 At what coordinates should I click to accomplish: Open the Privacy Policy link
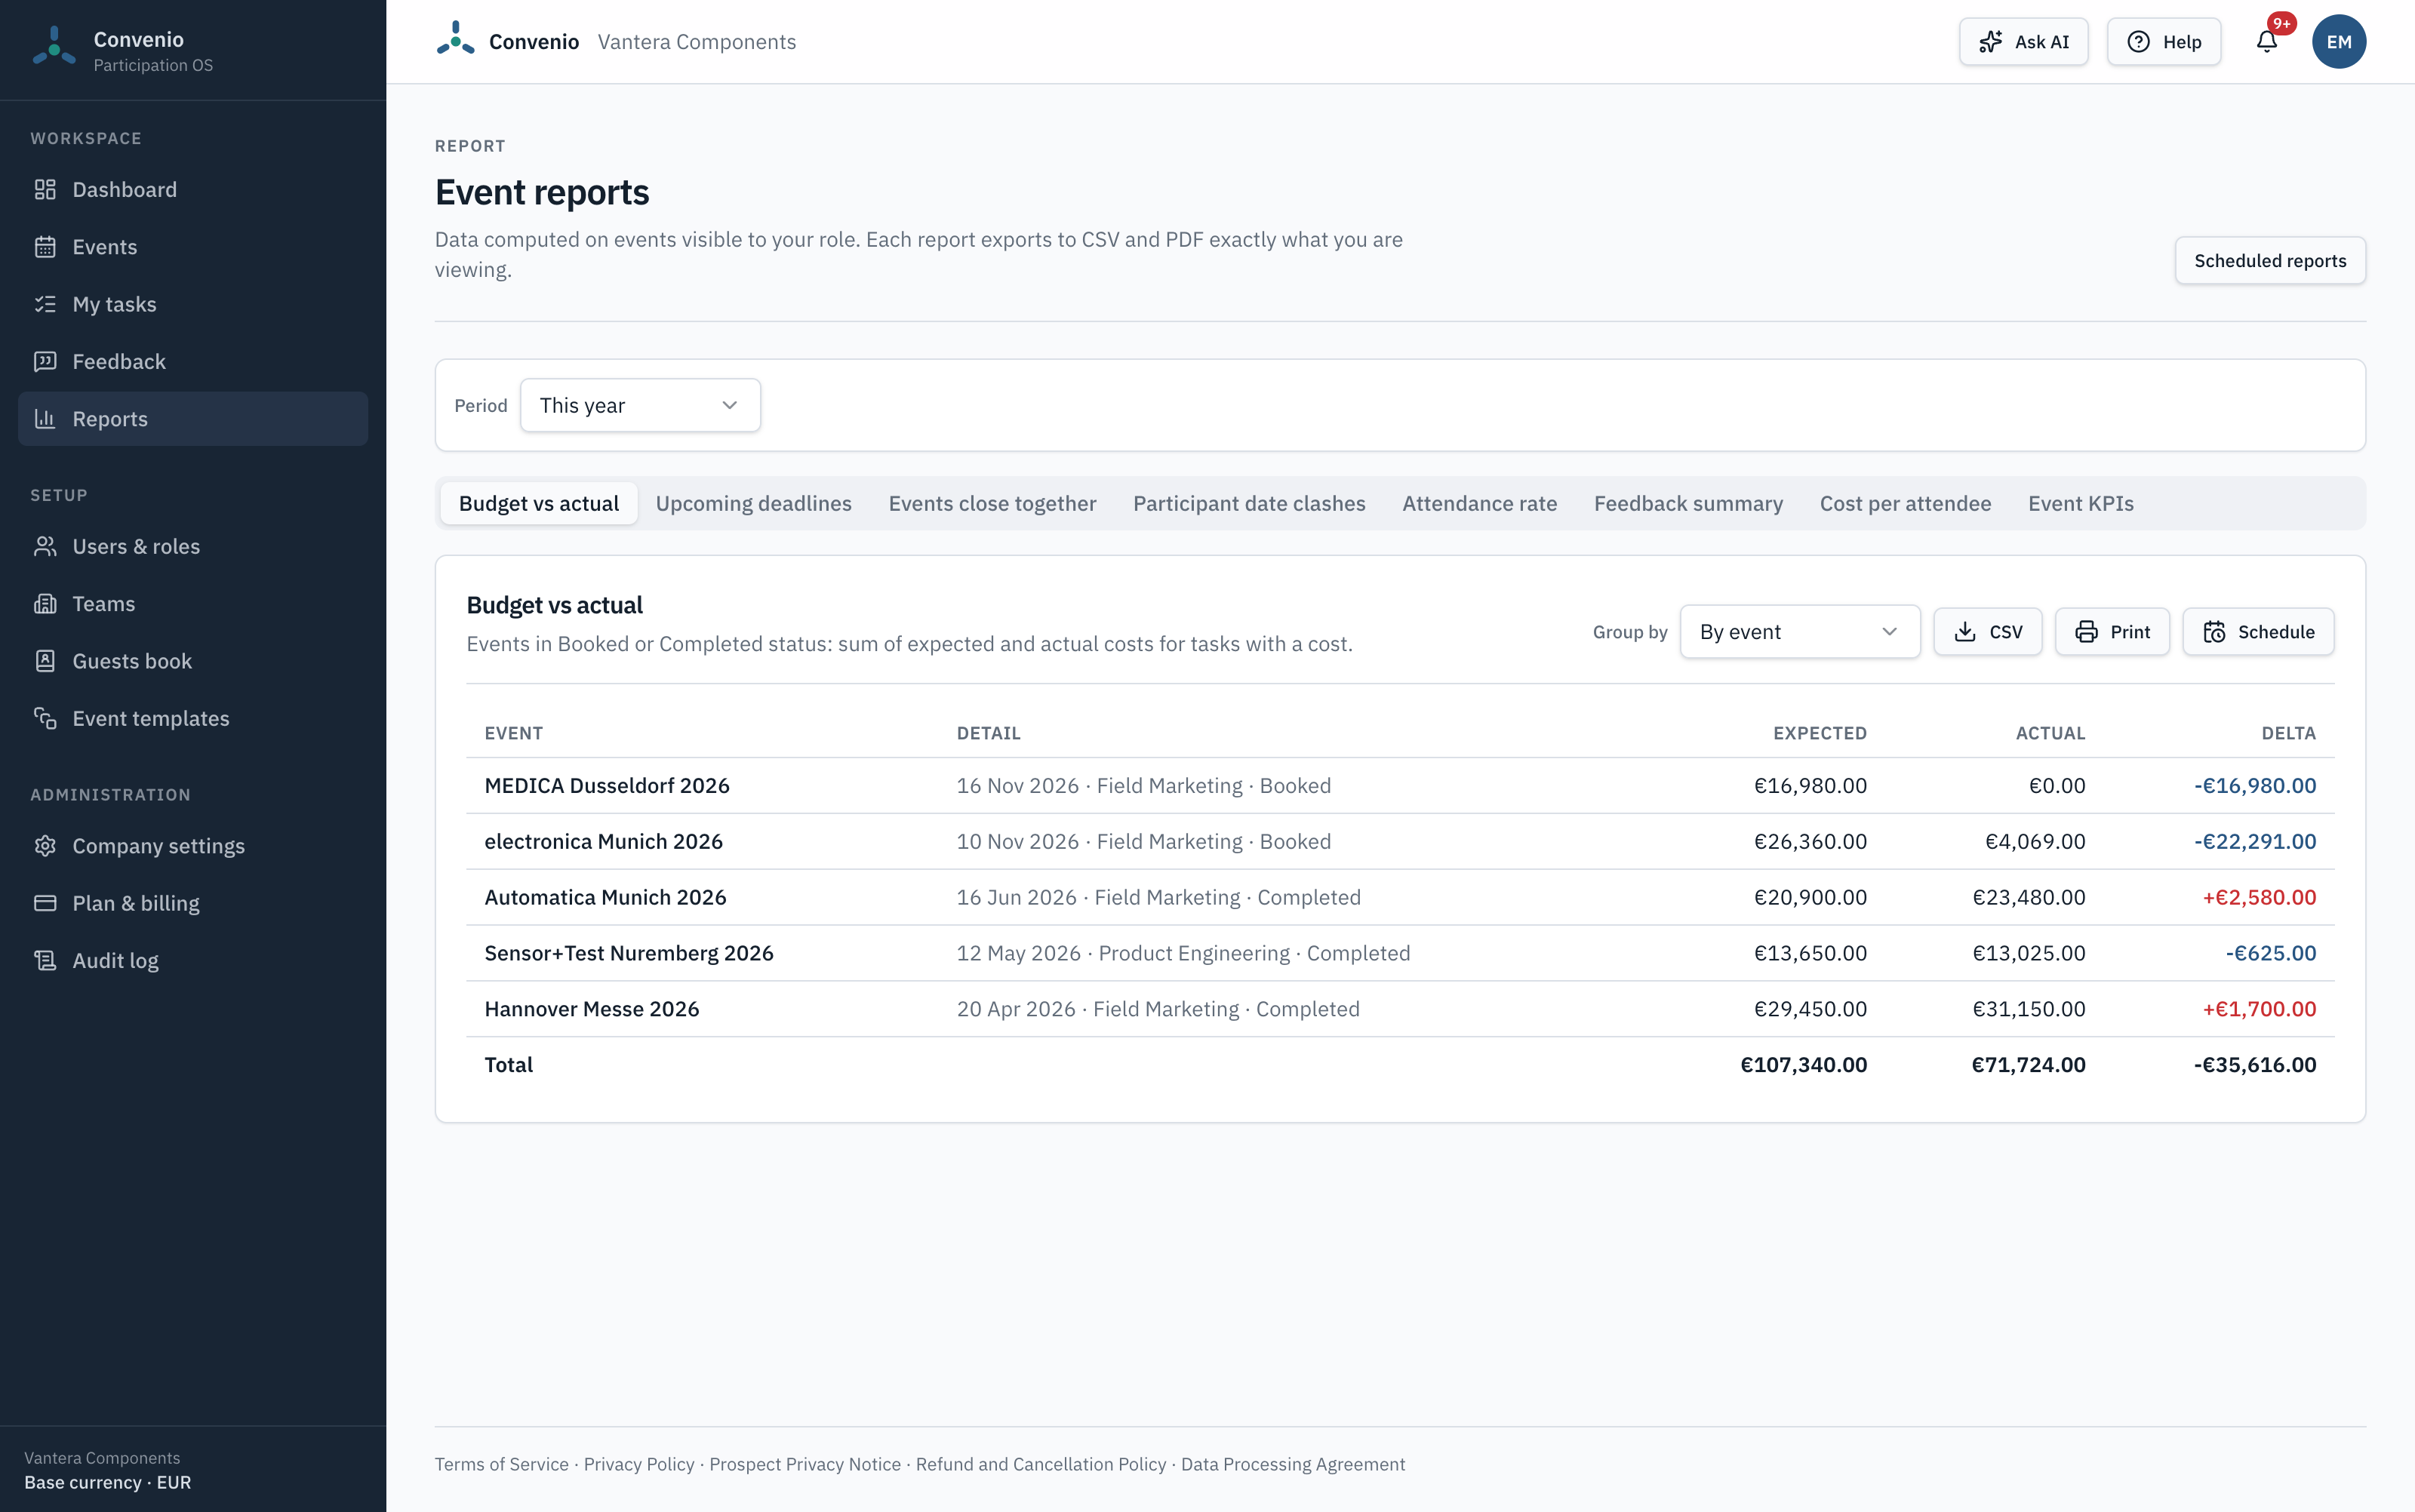pyautogui.click(x=639, y=1464)
